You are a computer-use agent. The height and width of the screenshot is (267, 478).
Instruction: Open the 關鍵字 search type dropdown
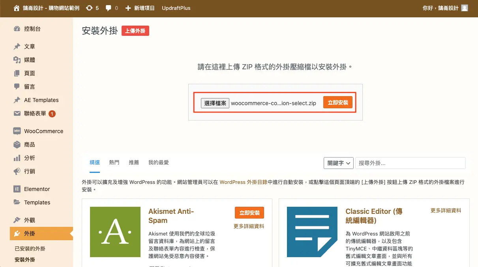coord(338,163)
